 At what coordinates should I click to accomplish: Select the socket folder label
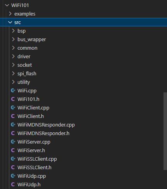24,65
